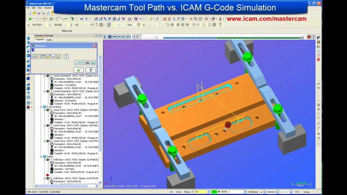Open Operations Manager dropdown arrow
The width and height of the screenshot is (347, 195).
(x=97, y=36)
